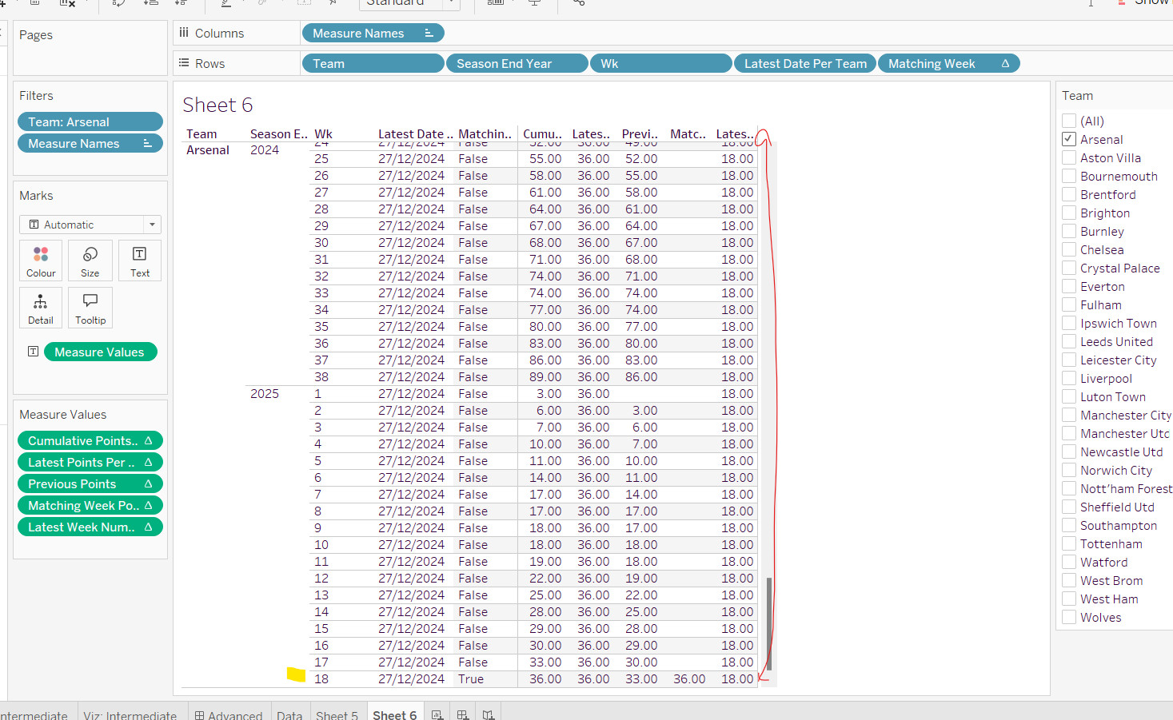The height and width of the screenshot is (720, 1173).
Task: Click the New Story icon
Action: click(489, 714)
